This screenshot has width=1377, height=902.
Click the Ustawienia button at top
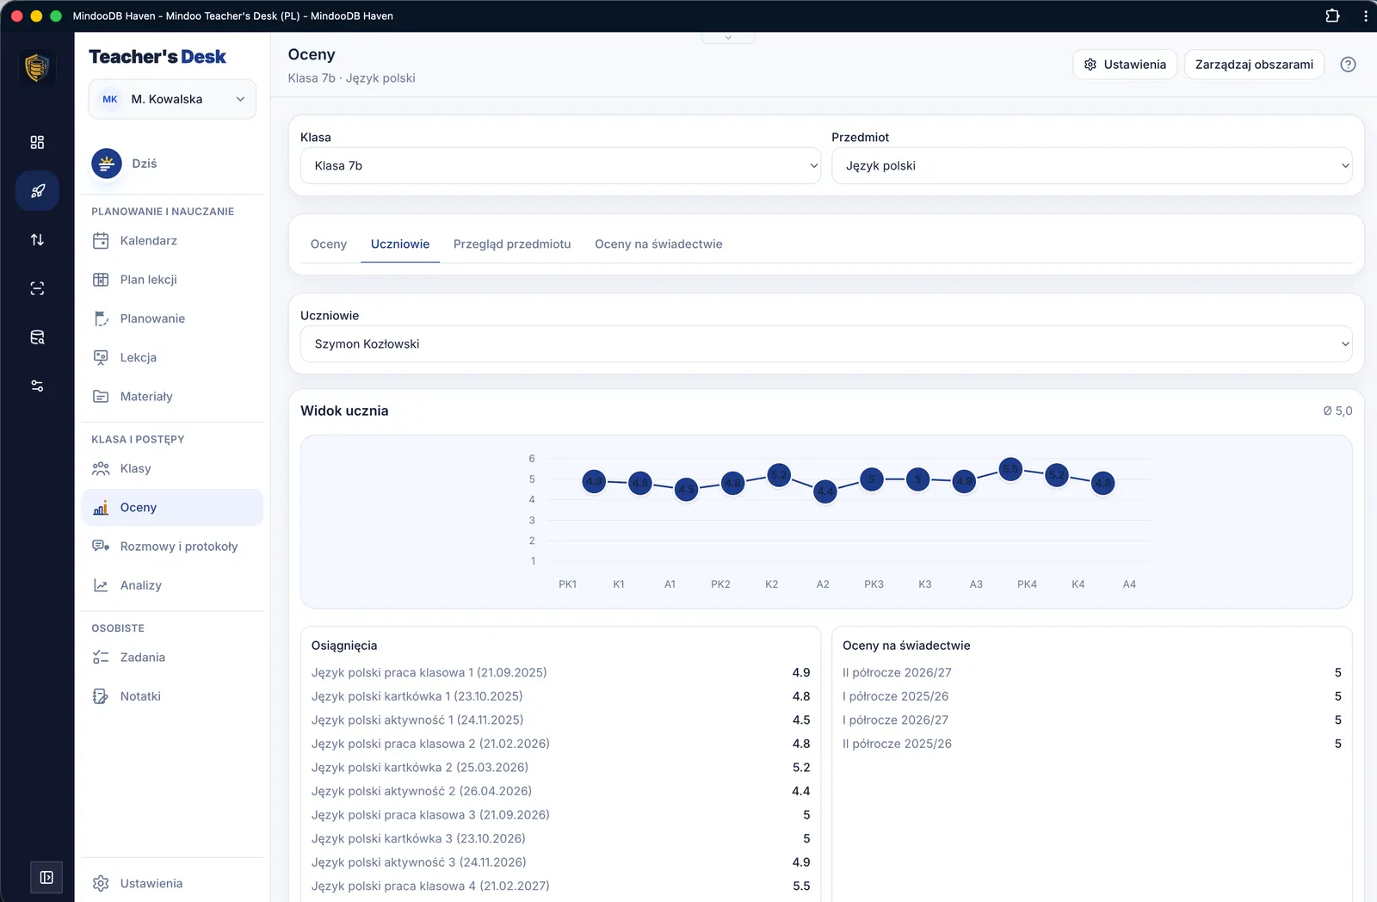(x=1125, y=65)
